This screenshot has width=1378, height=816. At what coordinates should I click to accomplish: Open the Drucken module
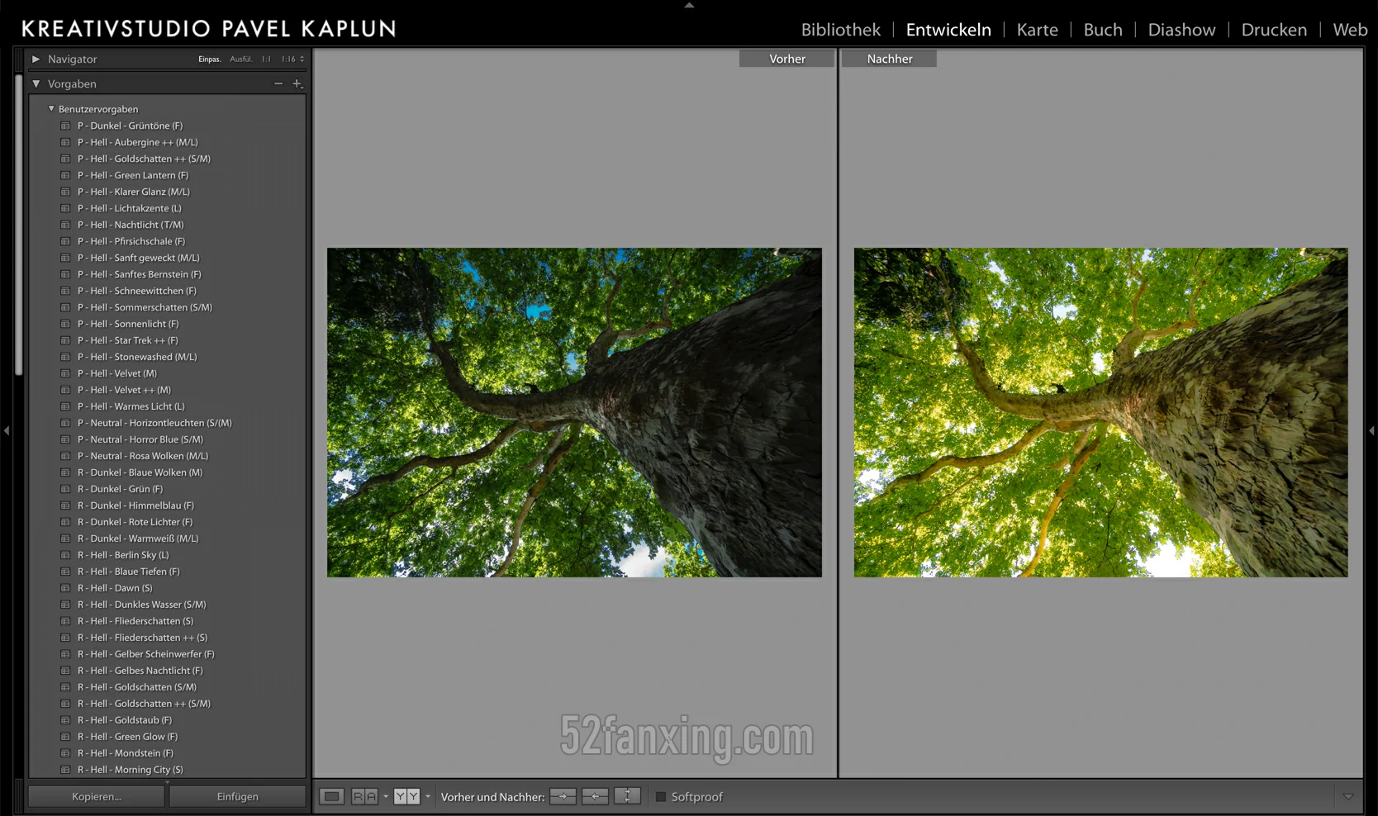coord(1274,30)
